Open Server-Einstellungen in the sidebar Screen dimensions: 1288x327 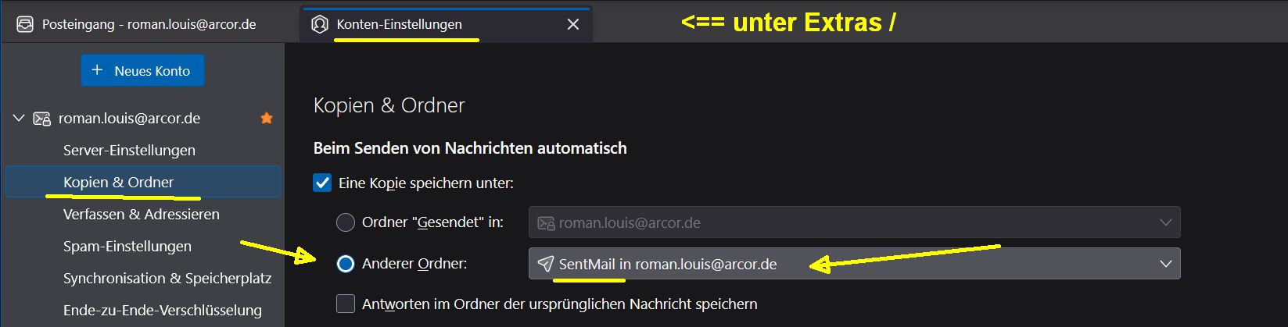129,150
